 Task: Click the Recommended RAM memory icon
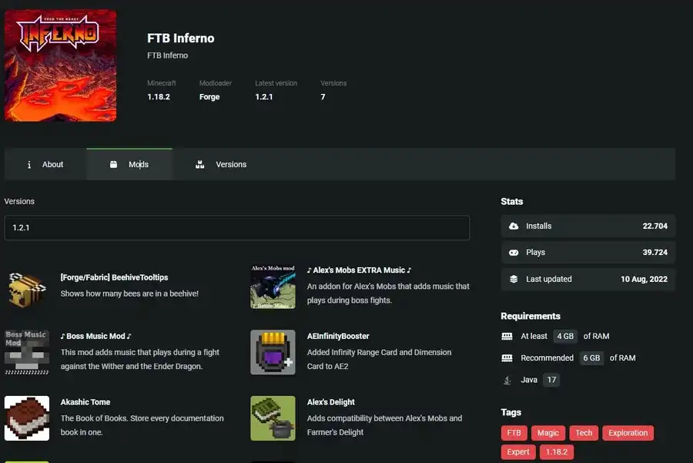click(507, 357)
